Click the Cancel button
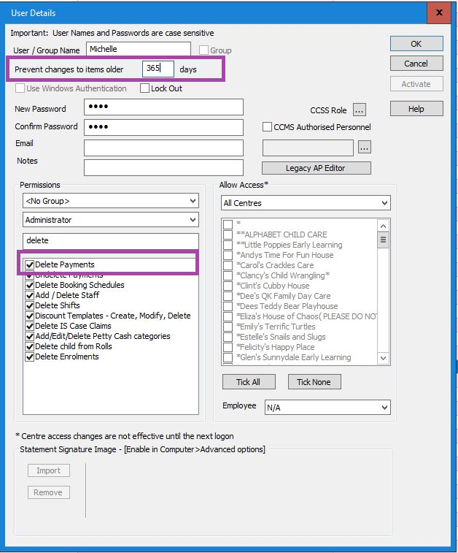Viewport: 458px width, 553px height. point(416,64)
